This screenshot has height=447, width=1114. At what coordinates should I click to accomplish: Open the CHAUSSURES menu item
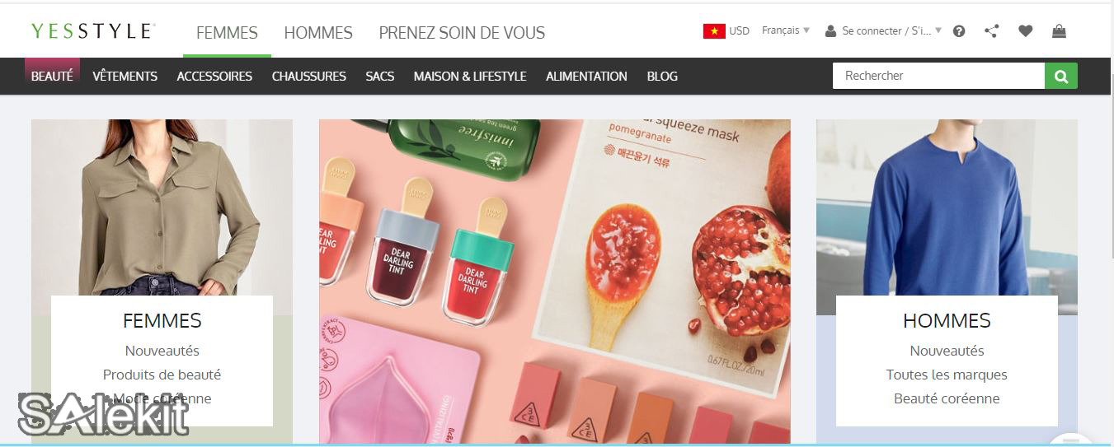click(x=309, y=76)
